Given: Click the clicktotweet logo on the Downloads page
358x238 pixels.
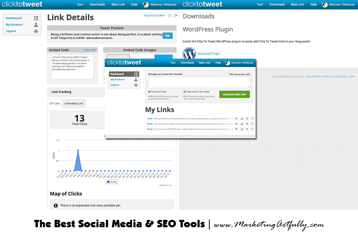Looking at the screenshot, I should pyautogui.click(x=202, y=4).
